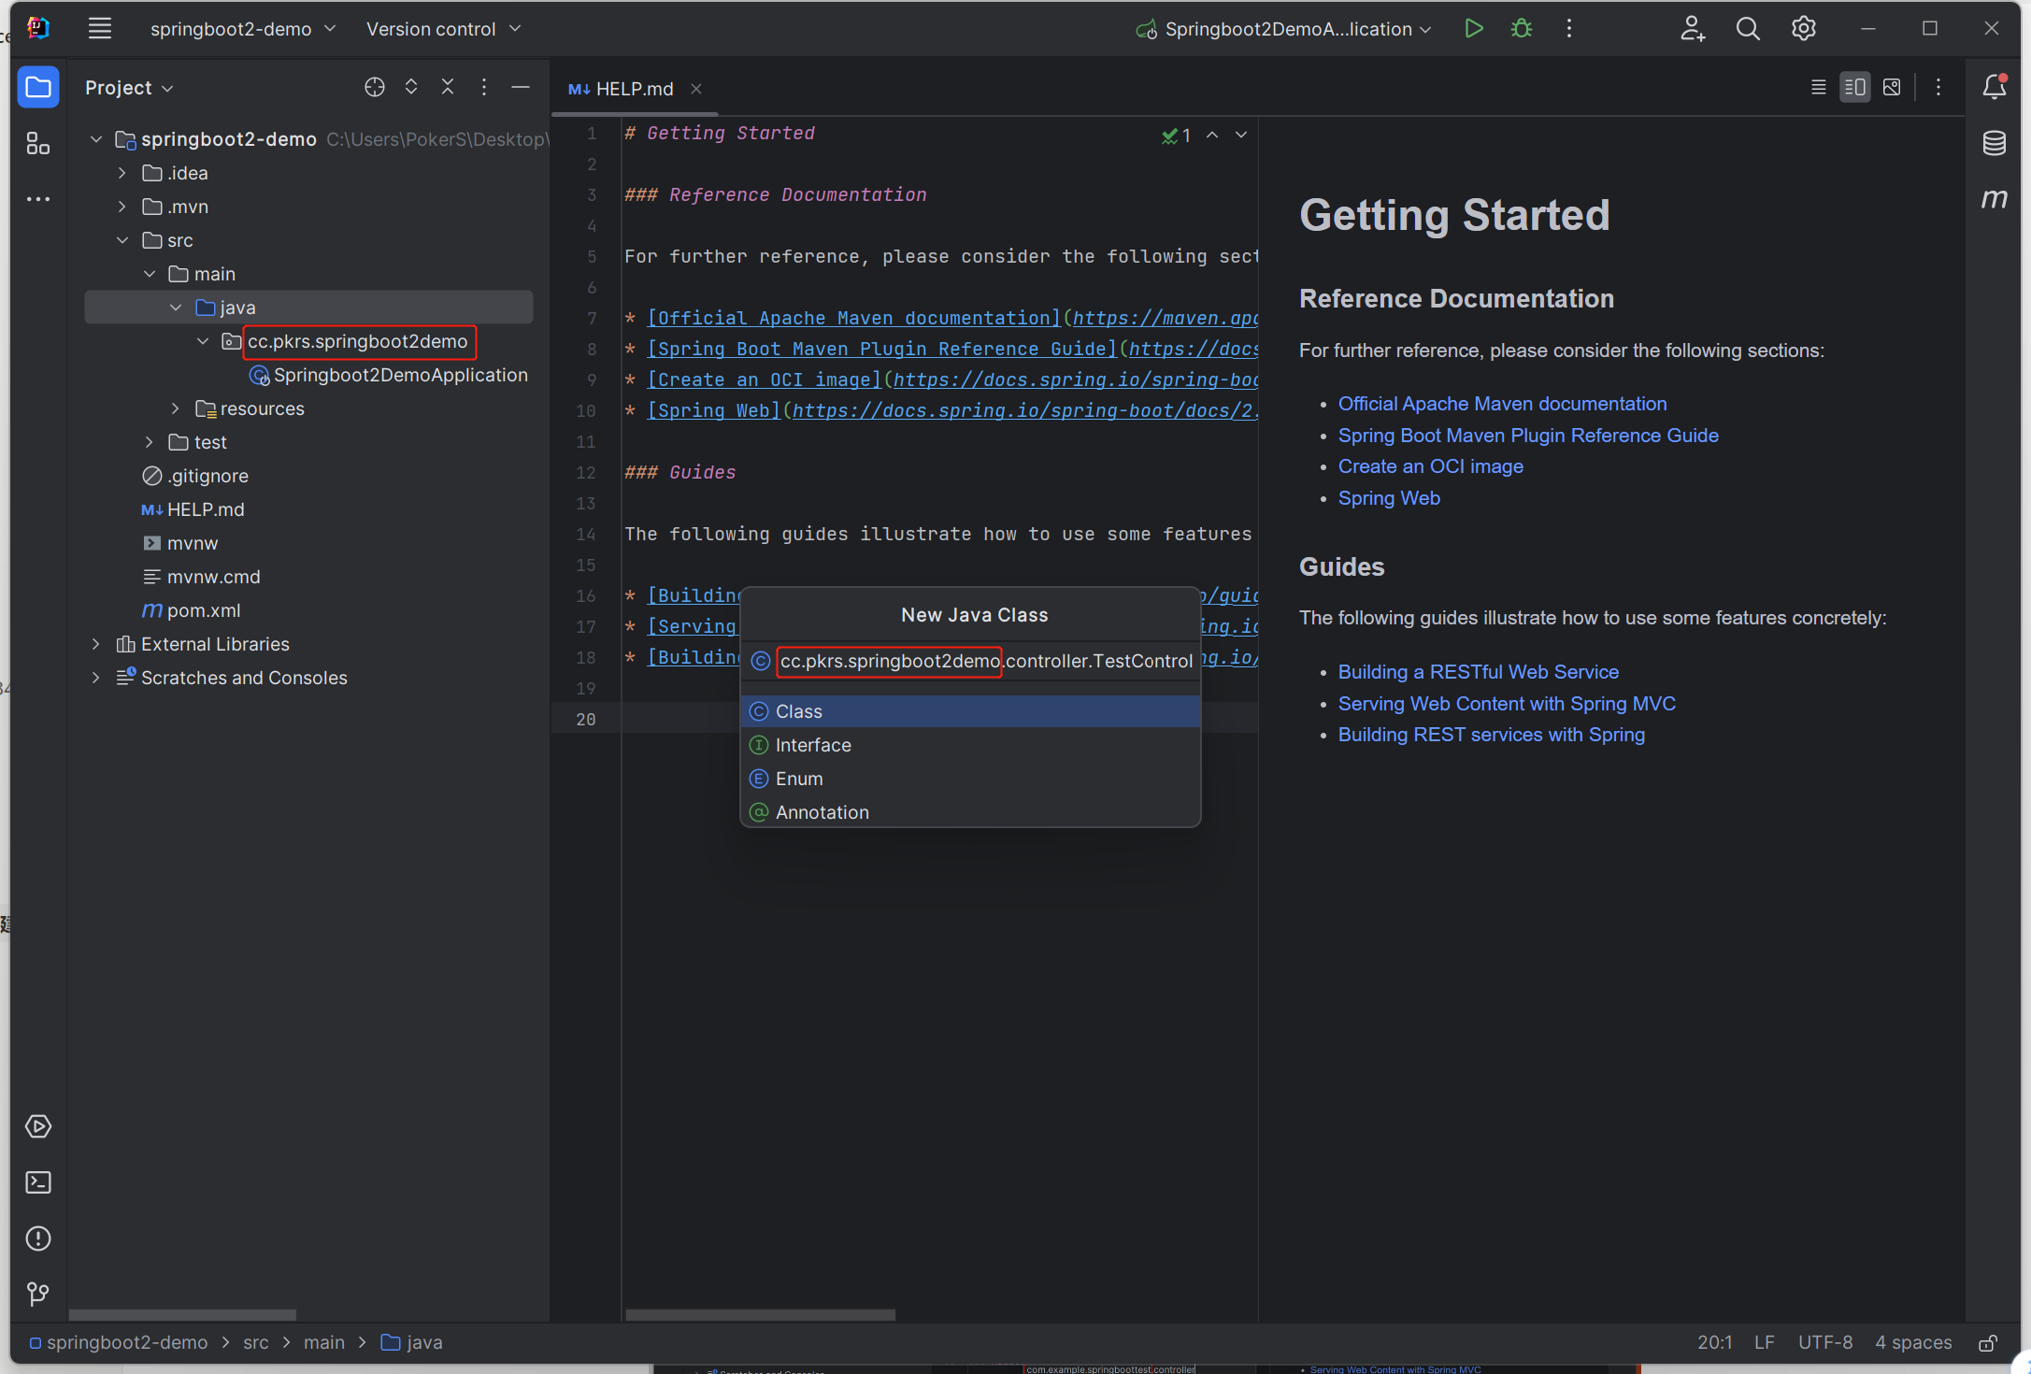Screen dimensions: 2031x1374
Task: Open the Maven tool window
Action: [x=1994, y=199]
